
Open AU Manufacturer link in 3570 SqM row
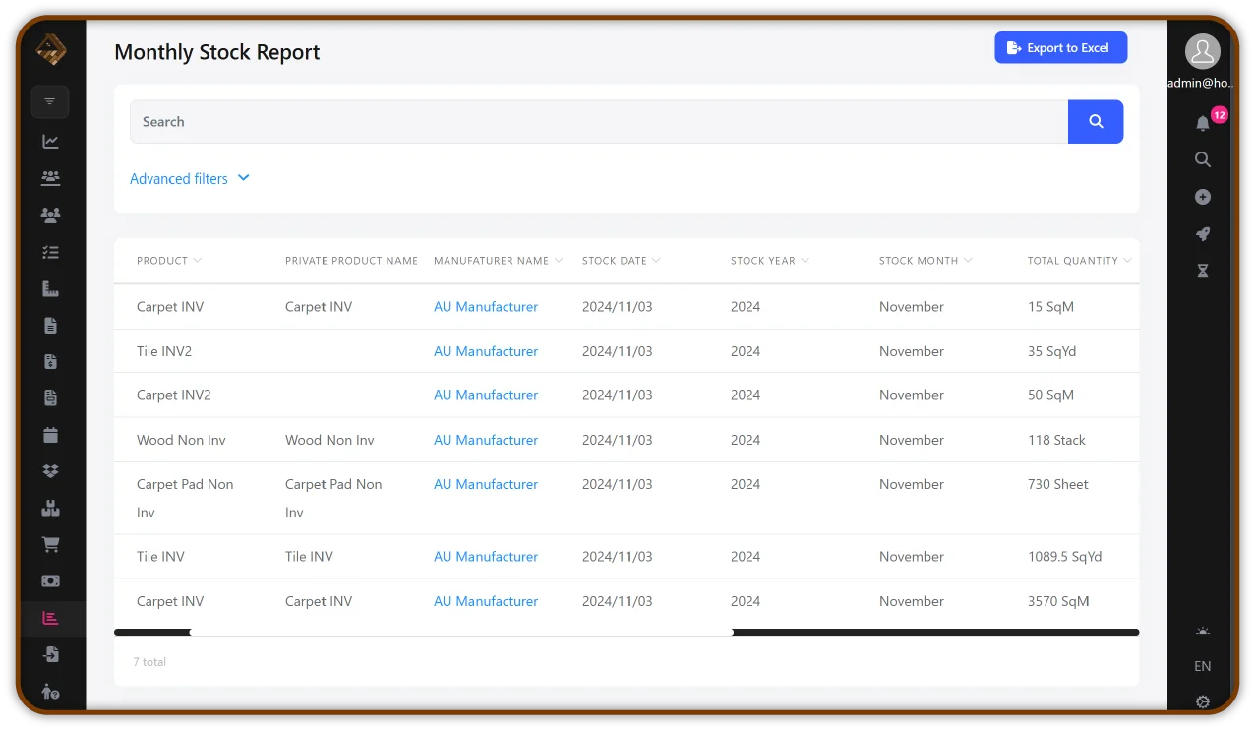click(x=486, y=601)
